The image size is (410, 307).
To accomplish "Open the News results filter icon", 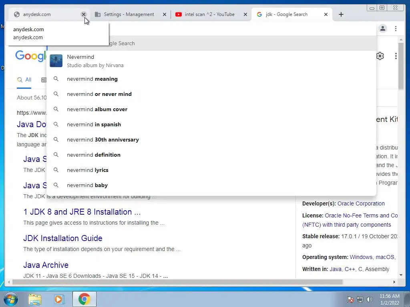I will tap(44, 80).
